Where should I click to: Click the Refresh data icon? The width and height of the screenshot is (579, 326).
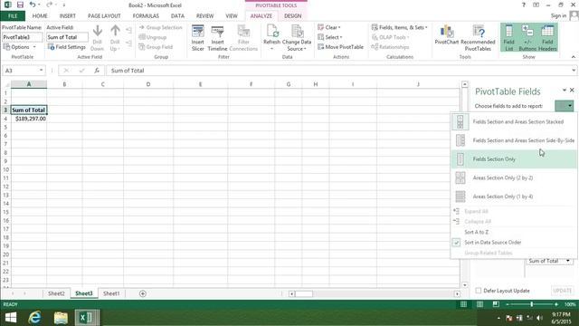271,38
